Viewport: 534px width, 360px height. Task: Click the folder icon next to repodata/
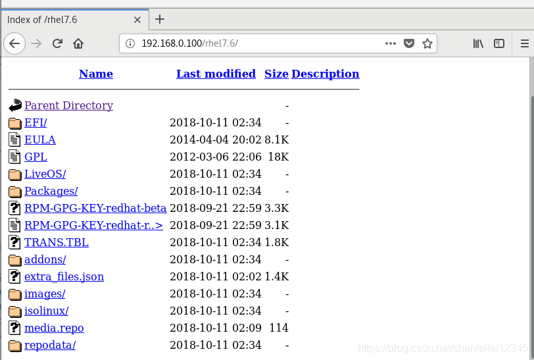[x=15, y=346]
